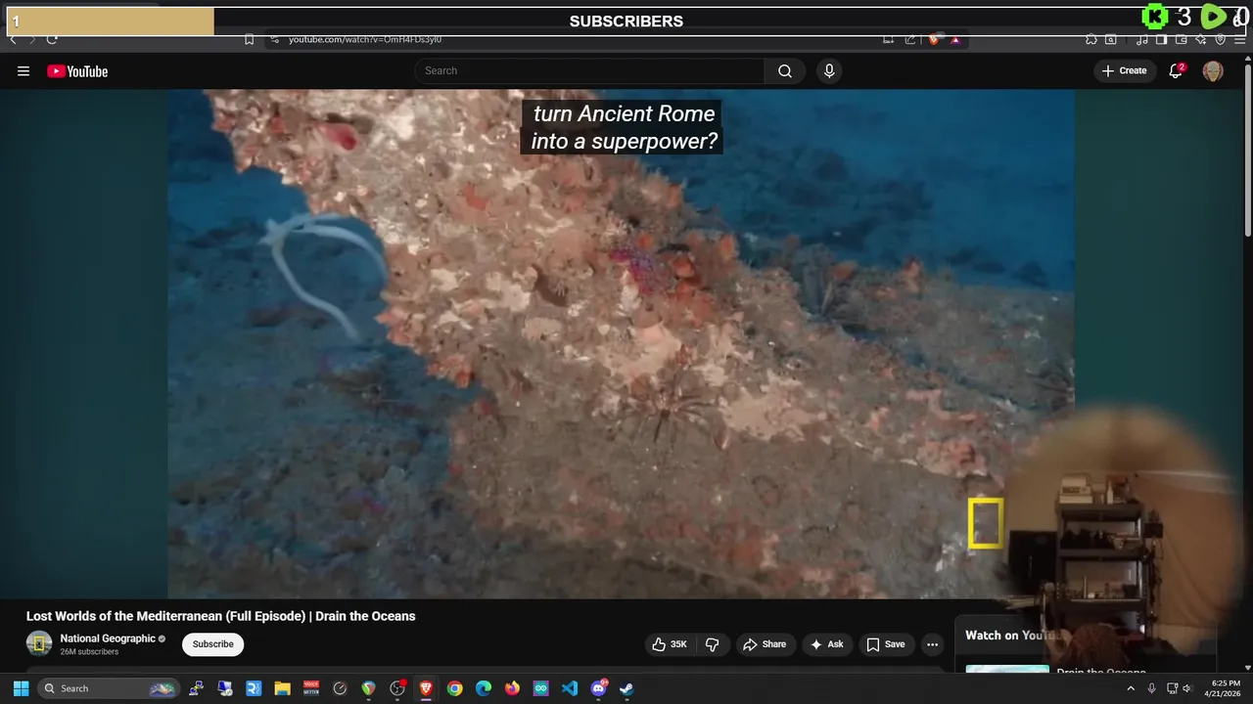Go to the YouTube home logo

point(77,70)
